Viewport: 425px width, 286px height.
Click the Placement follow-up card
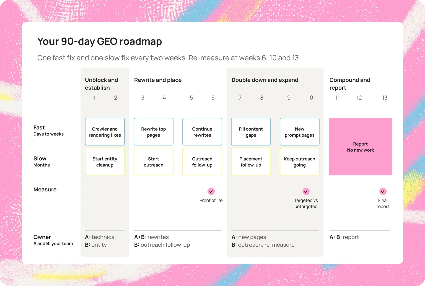pos(251,162)
